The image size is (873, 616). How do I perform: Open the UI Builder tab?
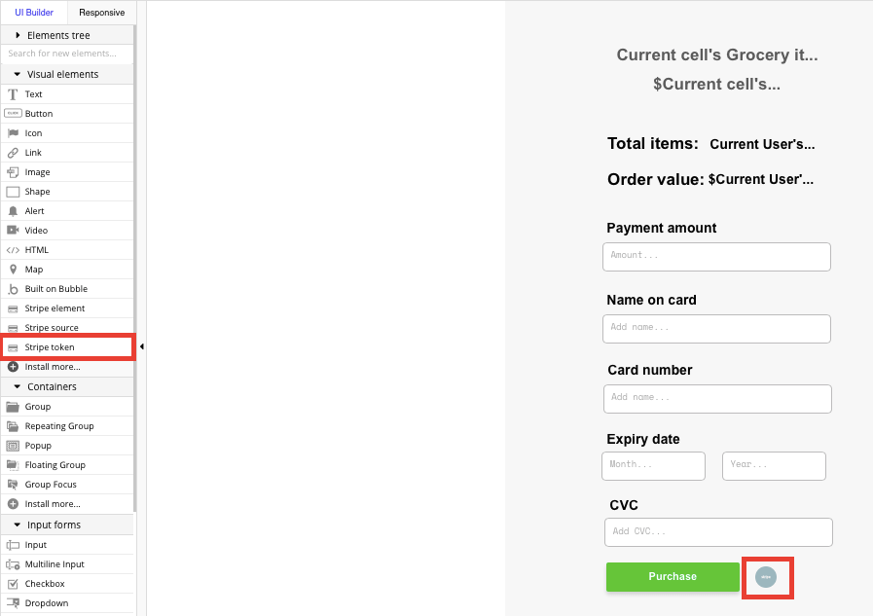point(34,13)
